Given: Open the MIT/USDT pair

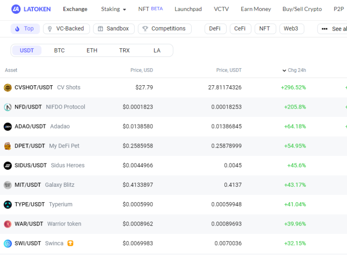Looking at the screenshot, I should [27, 185].
